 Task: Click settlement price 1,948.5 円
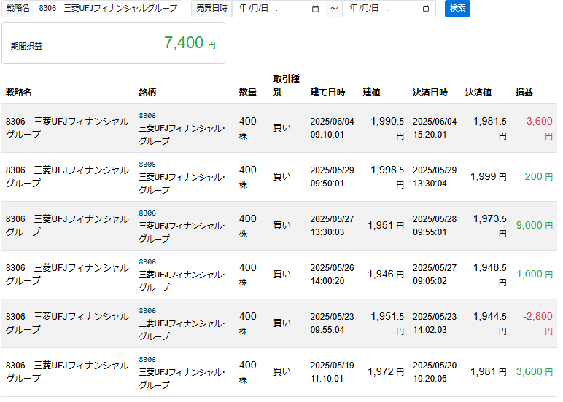coord(490,275)
